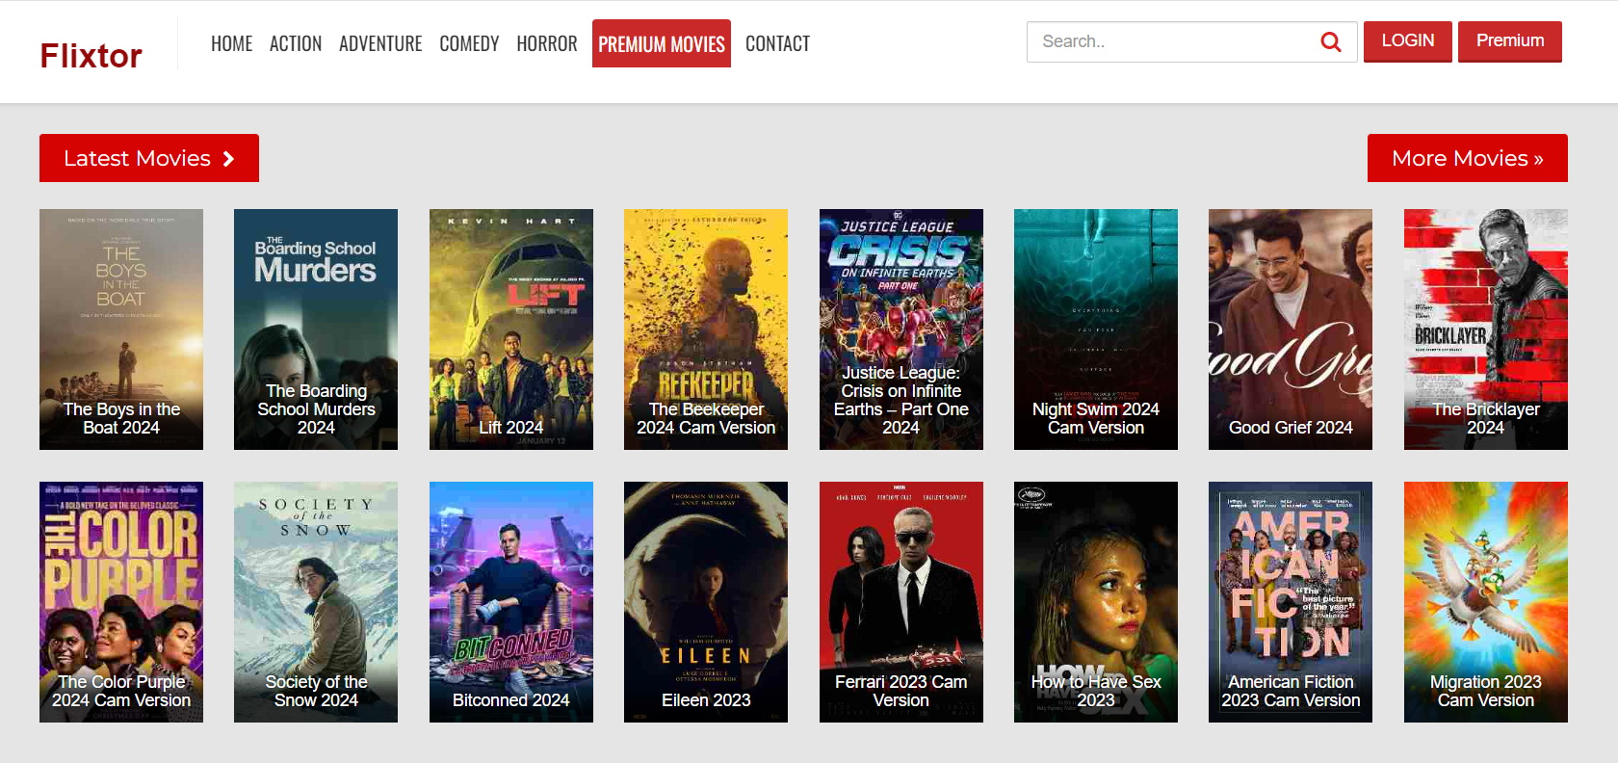The image size is (1618, 763).
Task: Click the search magnifier icon
Action: click(x=1331, y=41)
